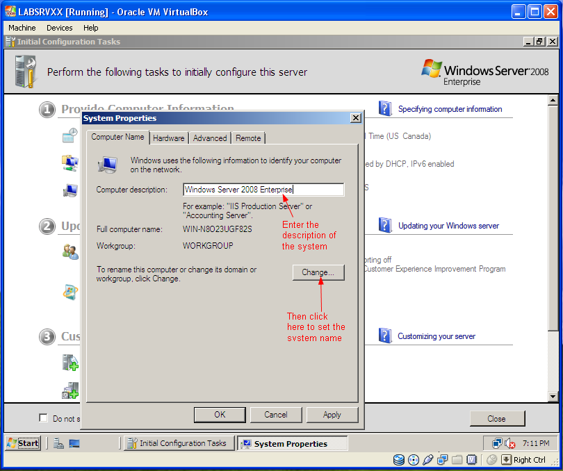
Task: Open the Start menu
Action: tap(24, 443)
